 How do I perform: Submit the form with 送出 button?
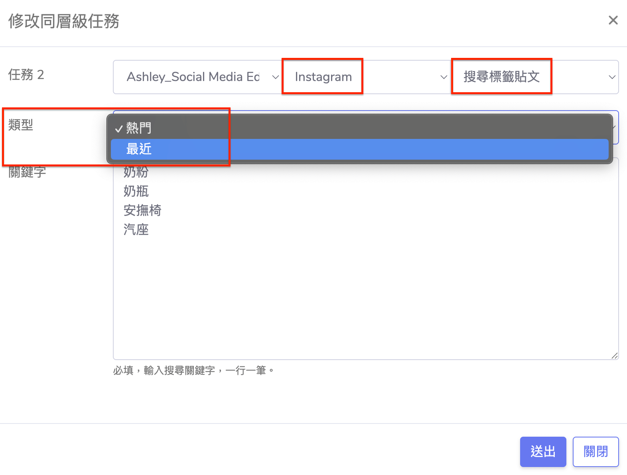click(542, 451)
